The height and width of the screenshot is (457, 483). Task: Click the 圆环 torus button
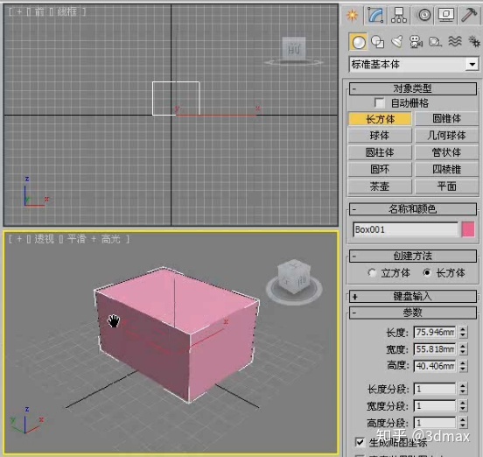(380, 170)
